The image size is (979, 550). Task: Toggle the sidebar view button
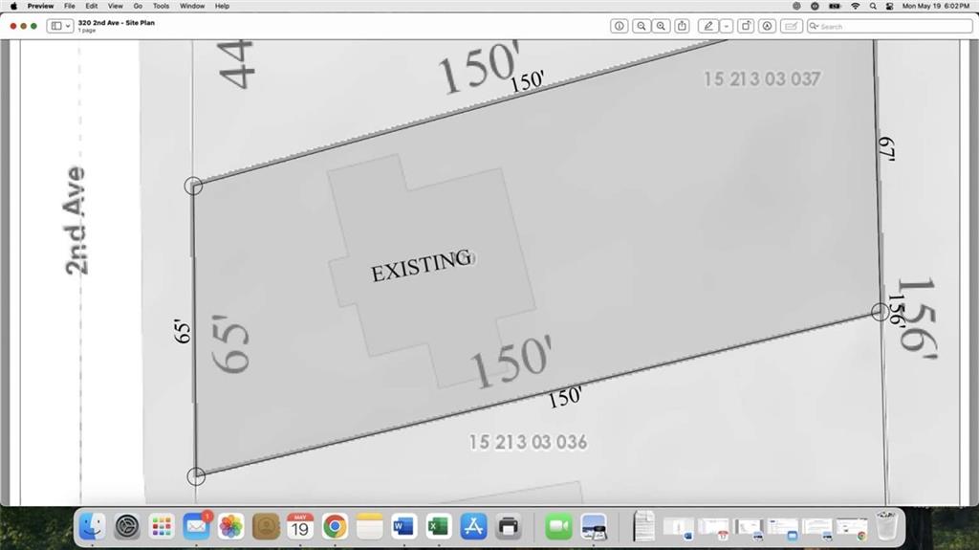[x=56, y=26]
